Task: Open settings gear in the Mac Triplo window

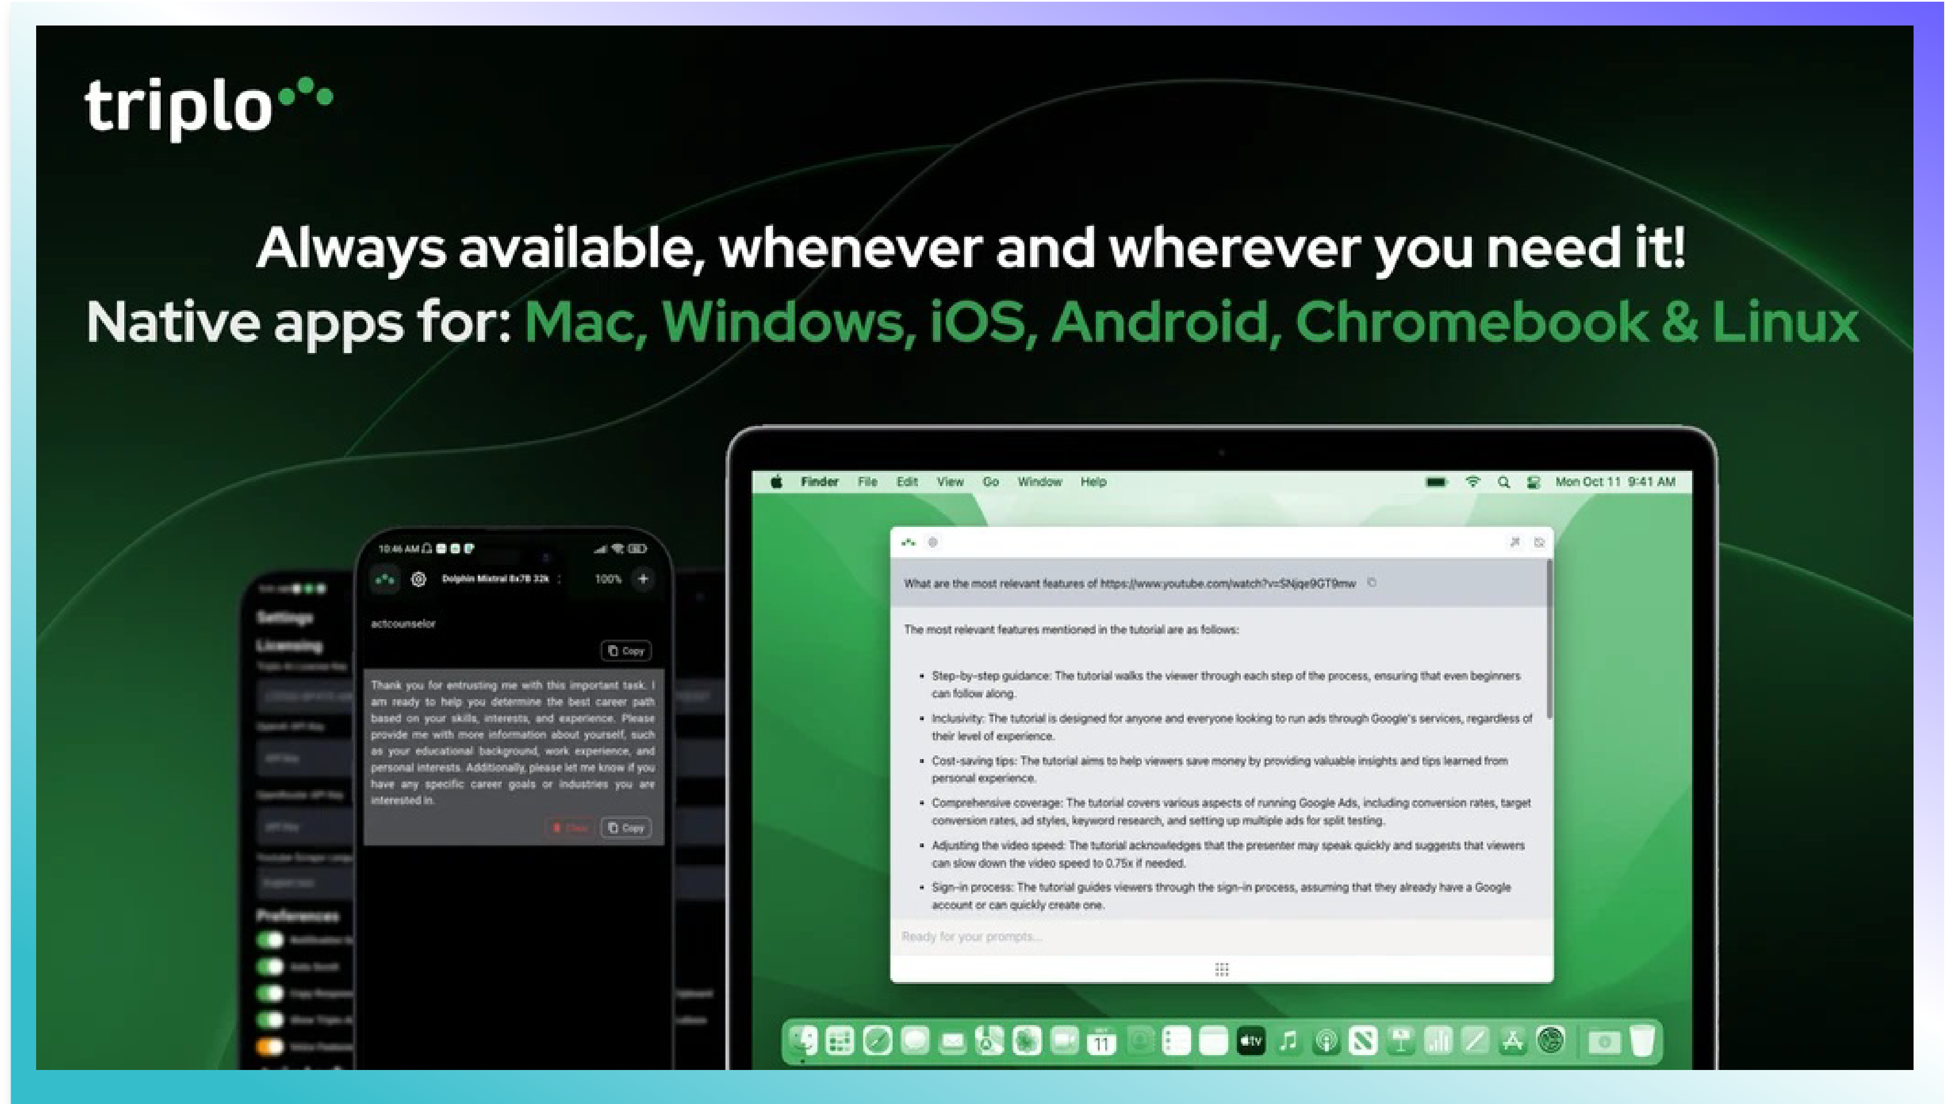Action: click(933, 542)
